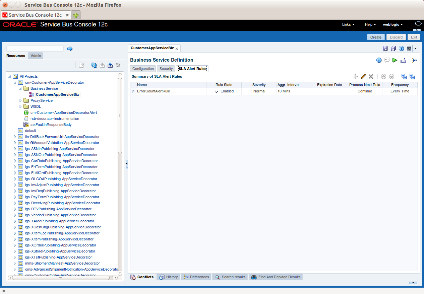The height and width of the screenshot is (294, 424).
Task: Click the rsb-decorator-instrumentation jar icon
Action: [26, 119]
